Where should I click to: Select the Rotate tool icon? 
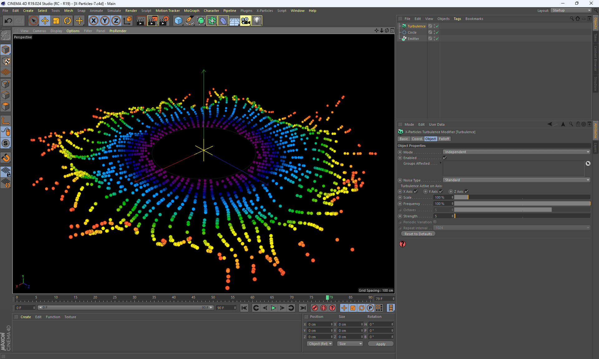(x=67, y=21)
